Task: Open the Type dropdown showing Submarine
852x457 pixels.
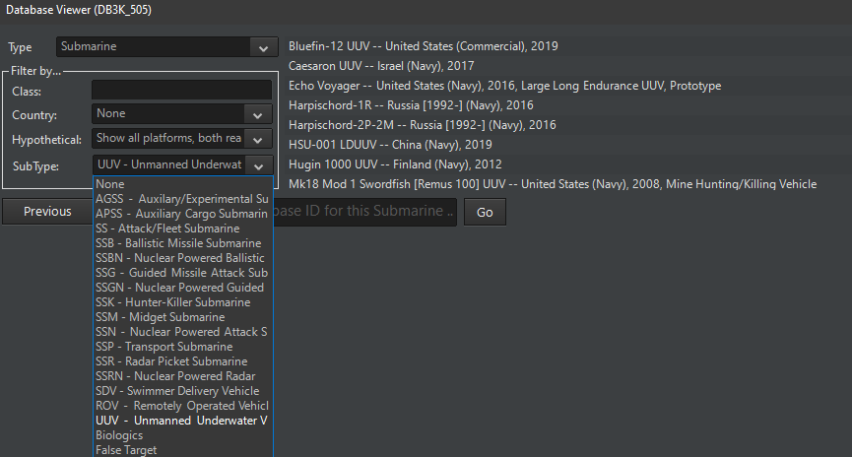Action: [x=166, y=46]
